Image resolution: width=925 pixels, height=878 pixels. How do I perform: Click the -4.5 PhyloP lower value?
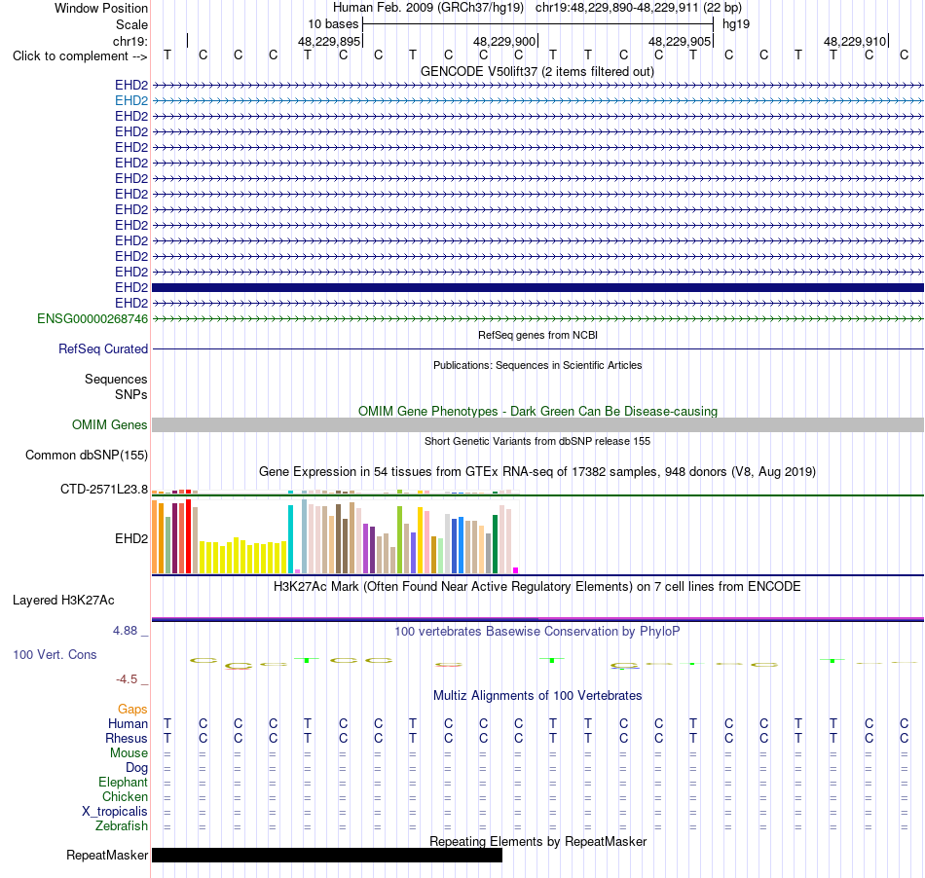coord(127,679)
